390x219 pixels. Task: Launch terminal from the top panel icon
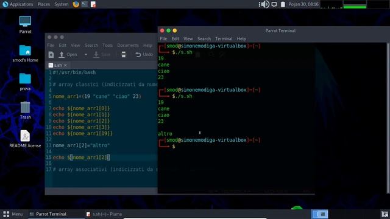(85, 4)
